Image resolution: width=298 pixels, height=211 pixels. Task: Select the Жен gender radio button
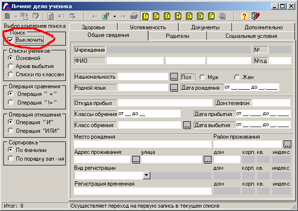pos(237,77)
